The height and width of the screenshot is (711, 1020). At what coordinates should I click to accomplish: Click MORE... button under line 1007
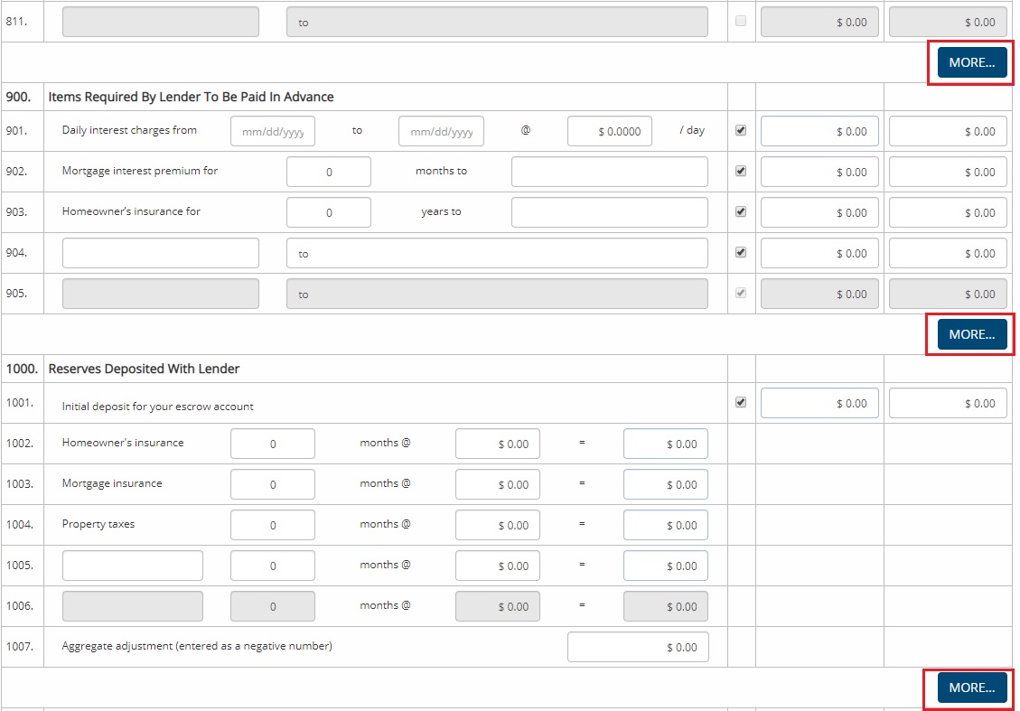click(972, 688)
